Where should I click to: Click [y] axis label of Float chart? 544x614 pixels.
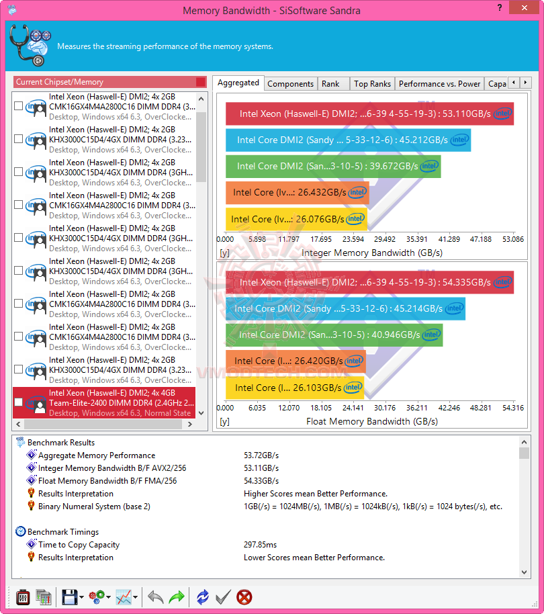pyautogui.click(x=224, y=421)
